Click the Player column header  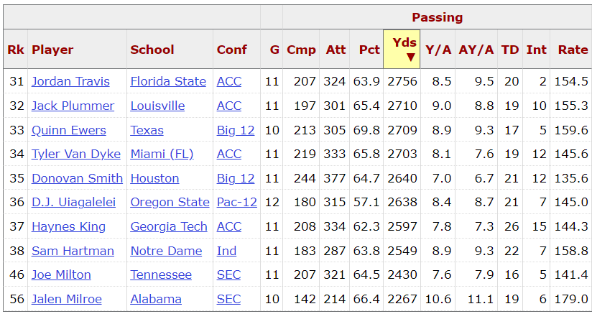52,50
